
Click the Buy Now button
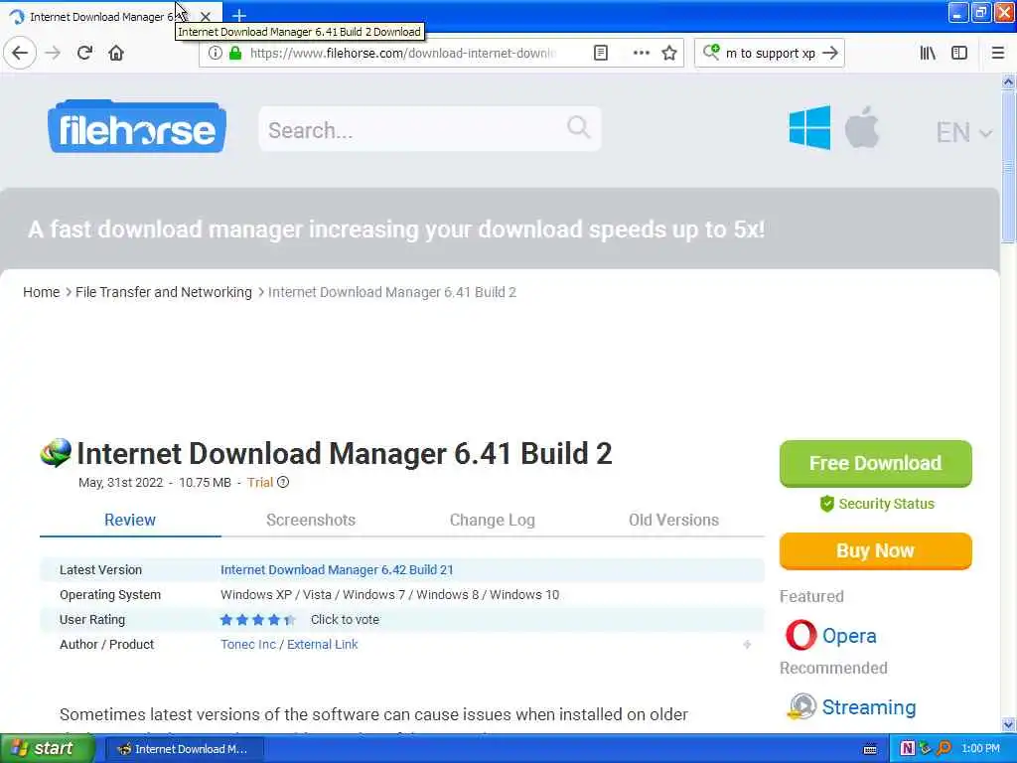point(876,550)
